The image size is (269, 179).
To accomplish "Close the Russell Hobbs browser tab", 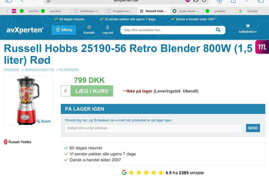I will click(142, 11).
